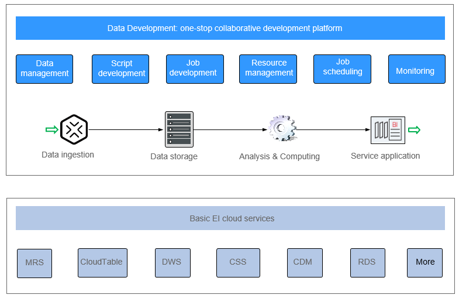Click green input arrow before Data ingestion

(51, 129)
